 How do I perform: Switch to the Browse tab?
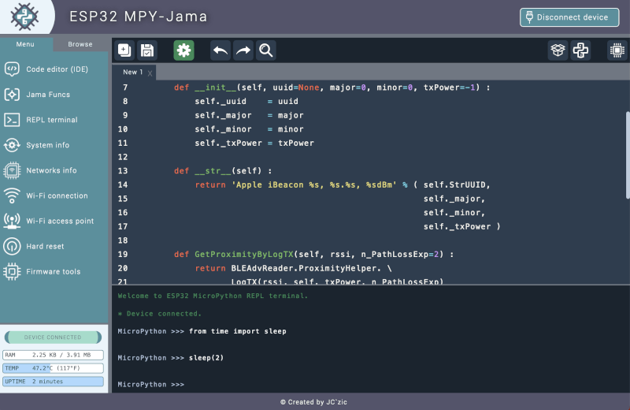point(80,44)
